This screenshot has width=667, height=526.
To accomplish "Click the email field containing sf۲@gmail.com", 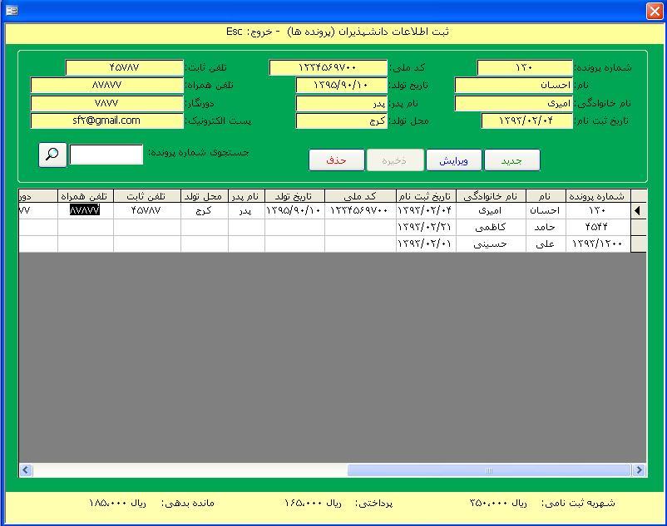I will pos(106,120).
